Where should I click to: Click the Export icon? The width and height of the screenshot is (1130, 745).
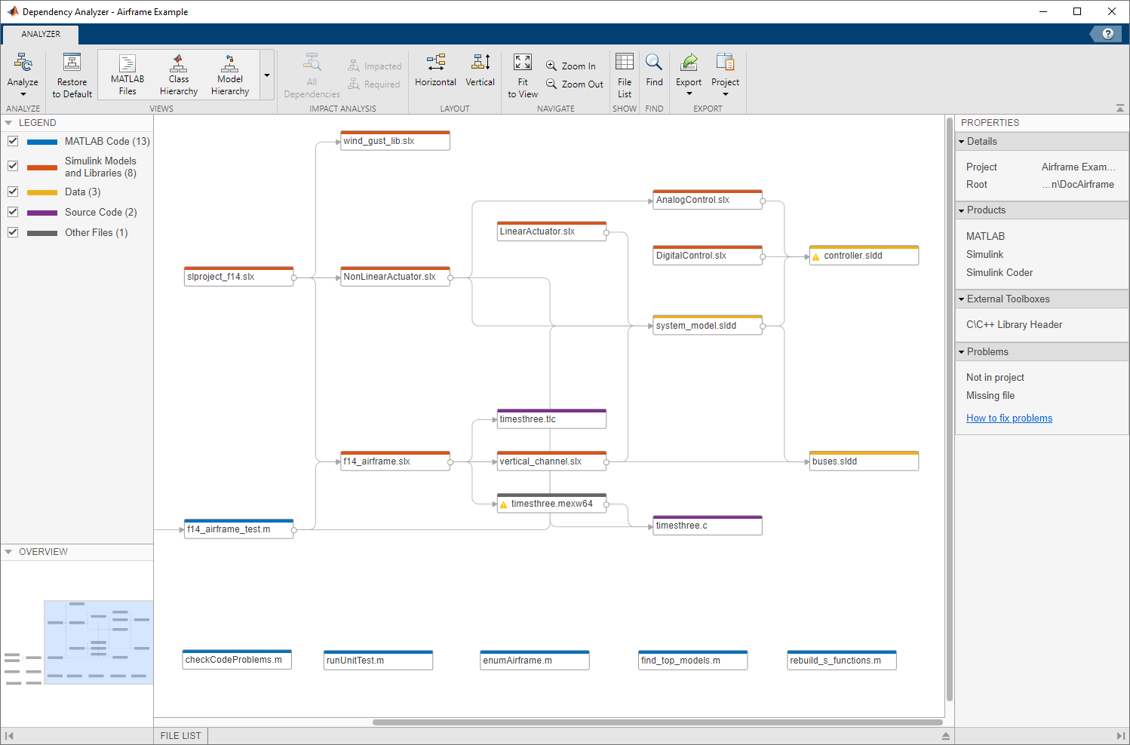tap(689, 62)
